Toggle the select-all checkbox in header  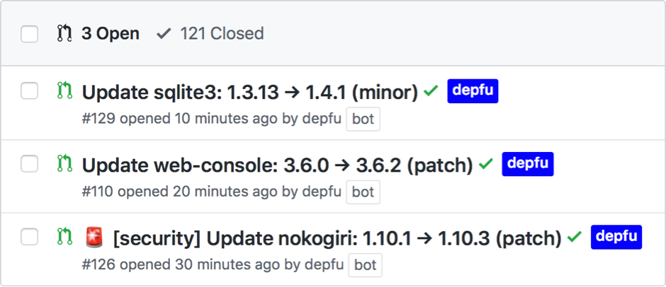coord(29,33)
